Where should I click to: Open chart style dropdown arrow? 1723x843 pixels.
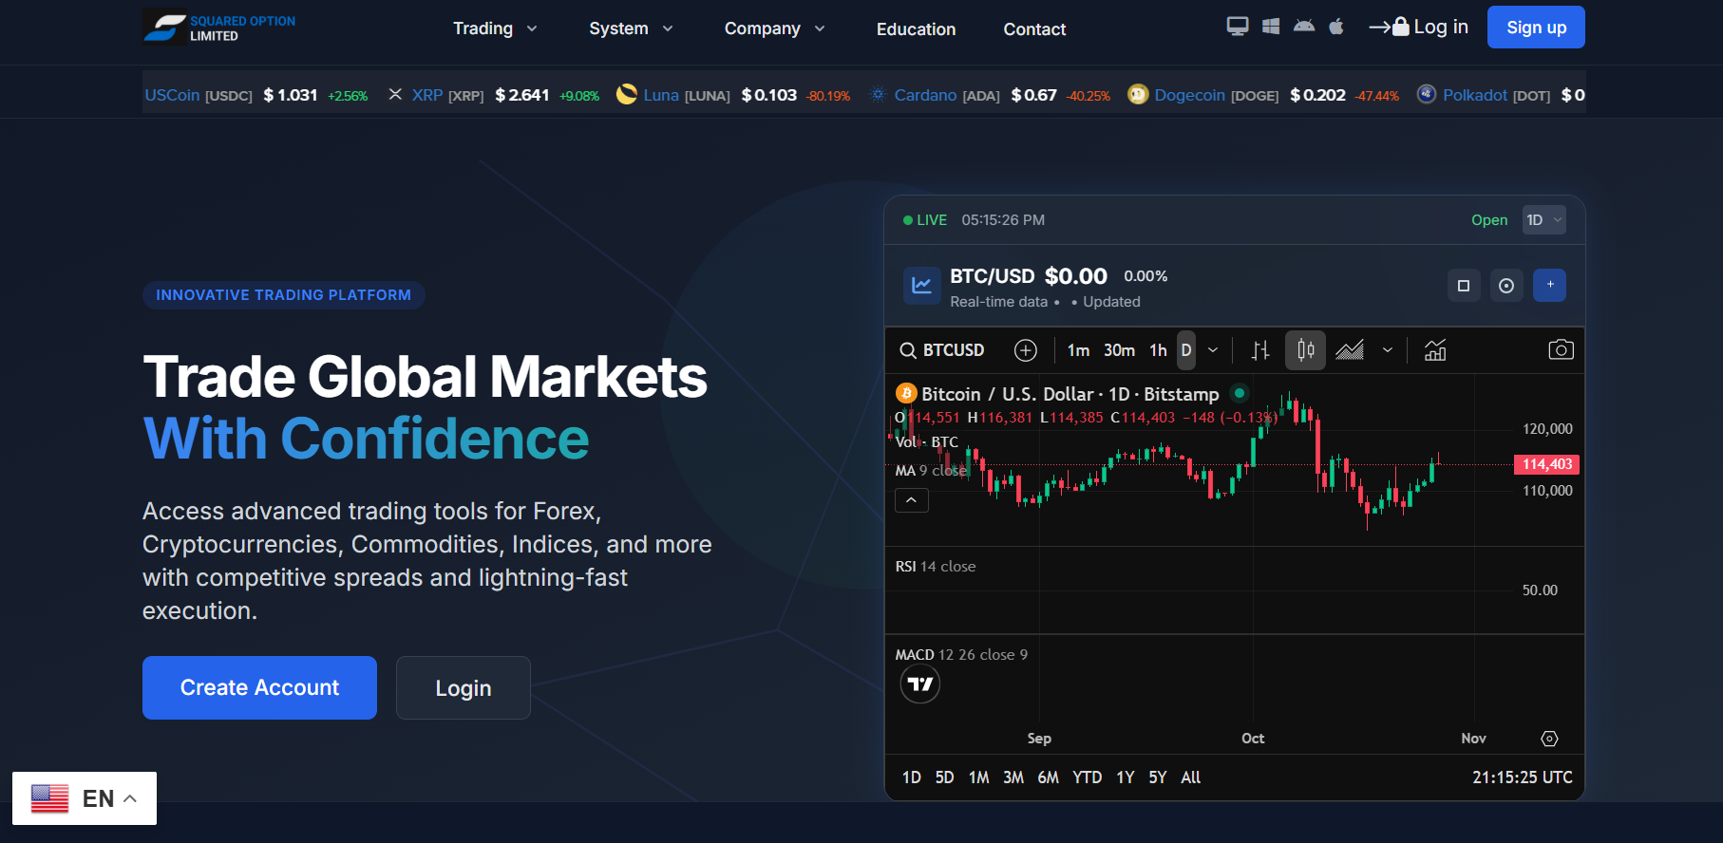(1388, 350)
